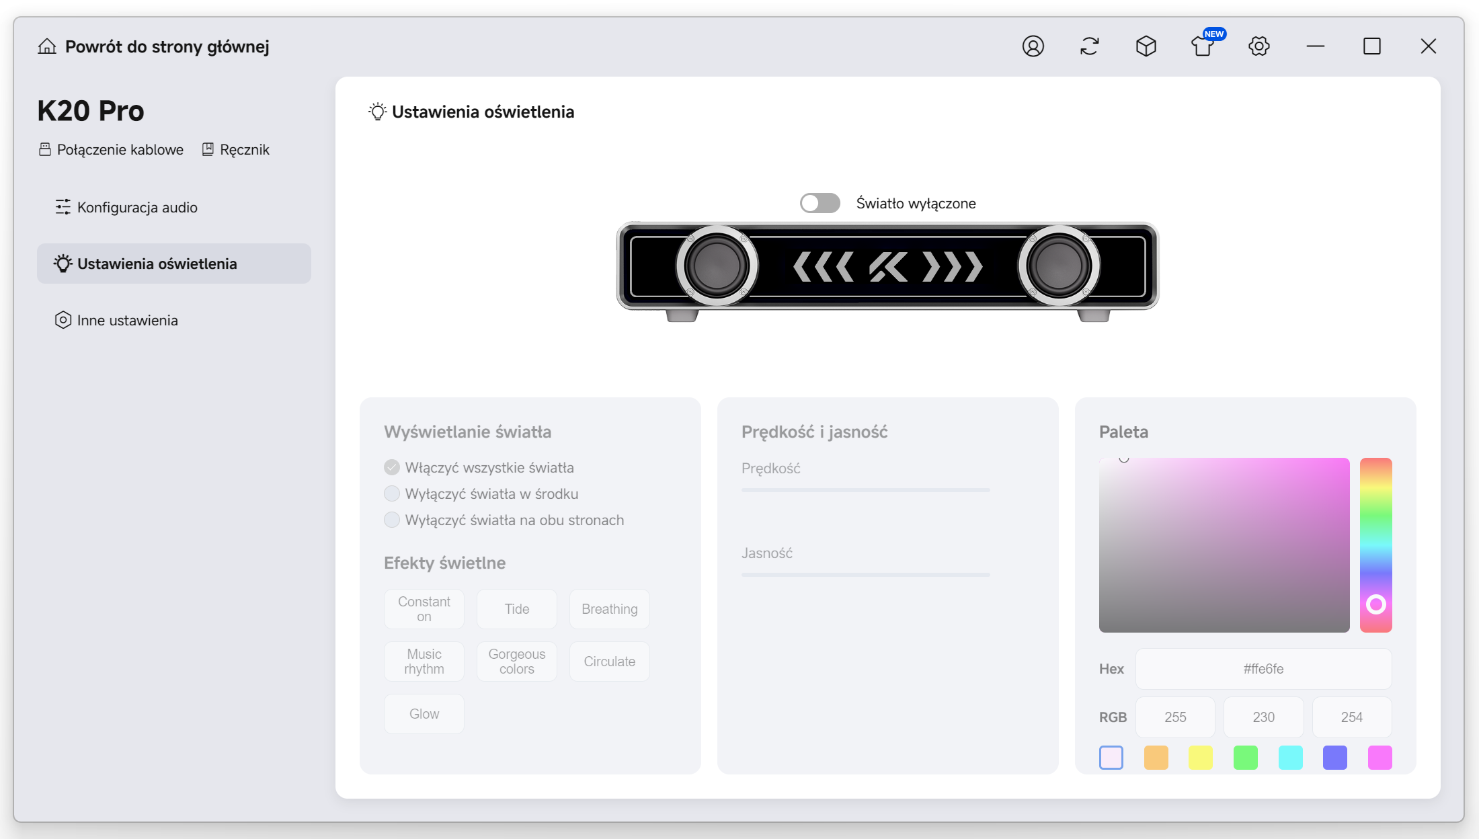This screenshot has width=1479, height=839.
Task: Open the 3D cube box icon
Action: [1146, 46]
